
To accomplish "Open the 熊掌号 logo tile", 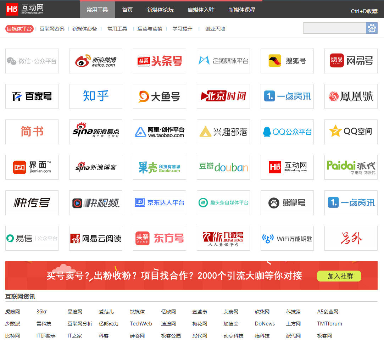I will [287, 203].
